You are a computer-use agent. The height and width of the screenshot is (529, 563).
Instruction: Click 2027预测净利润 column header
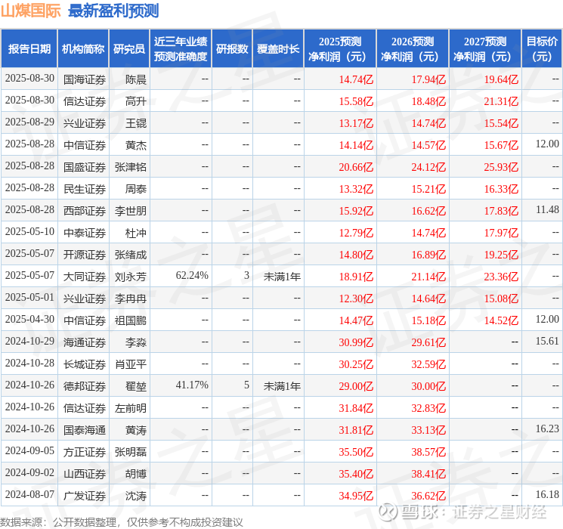[485, 49]
